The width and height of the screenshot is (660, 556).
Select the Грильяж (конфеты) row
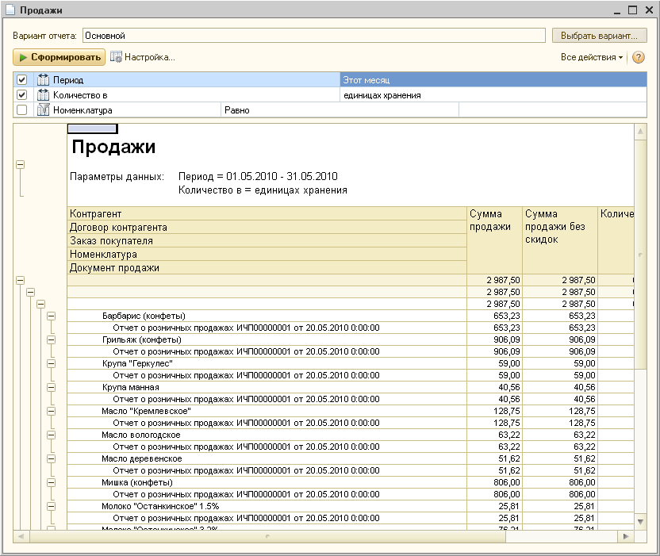267,339
